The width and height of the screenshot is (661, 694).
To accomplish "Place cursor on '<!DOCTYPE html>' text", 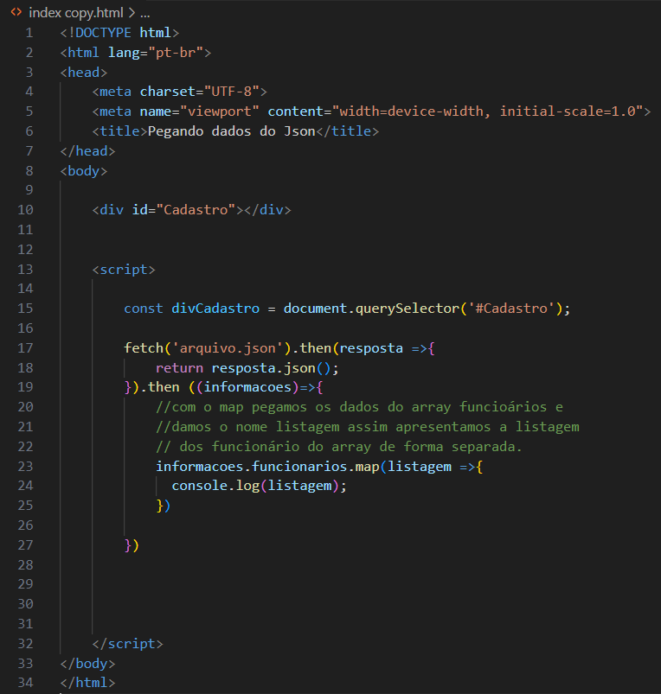I will (119, 33).
